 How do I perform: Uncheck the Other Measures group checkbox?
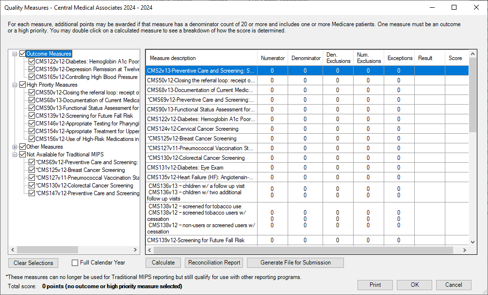coord(22,147)
